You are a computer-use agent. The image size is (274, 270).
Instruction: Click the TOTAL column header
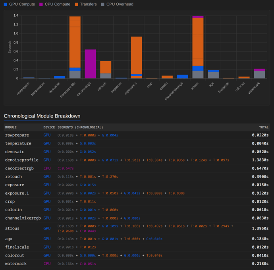click(264, 127)
